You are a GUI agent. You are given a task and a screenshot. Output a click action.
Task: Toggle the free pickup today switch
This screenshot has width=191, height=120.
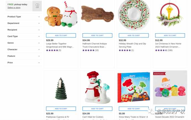pos(37,6)
